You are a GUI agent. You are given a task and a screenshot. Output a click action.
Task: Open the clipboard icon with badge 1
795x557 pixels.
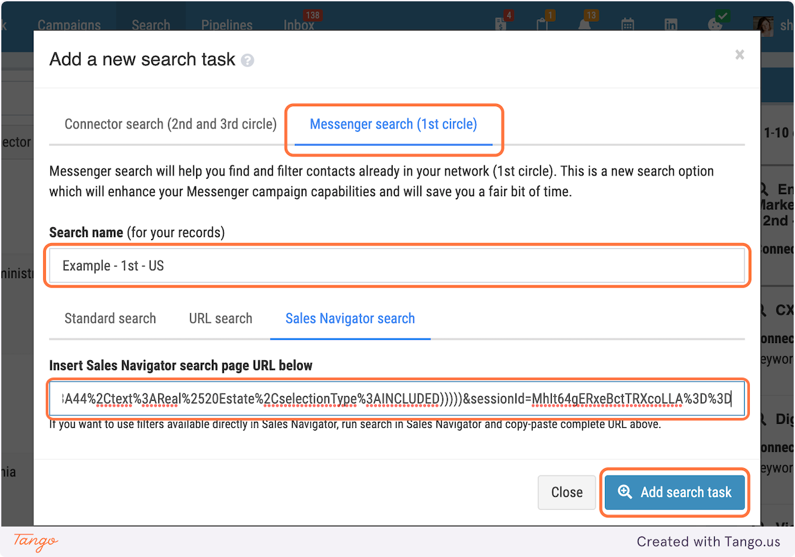tap(542, 24)
